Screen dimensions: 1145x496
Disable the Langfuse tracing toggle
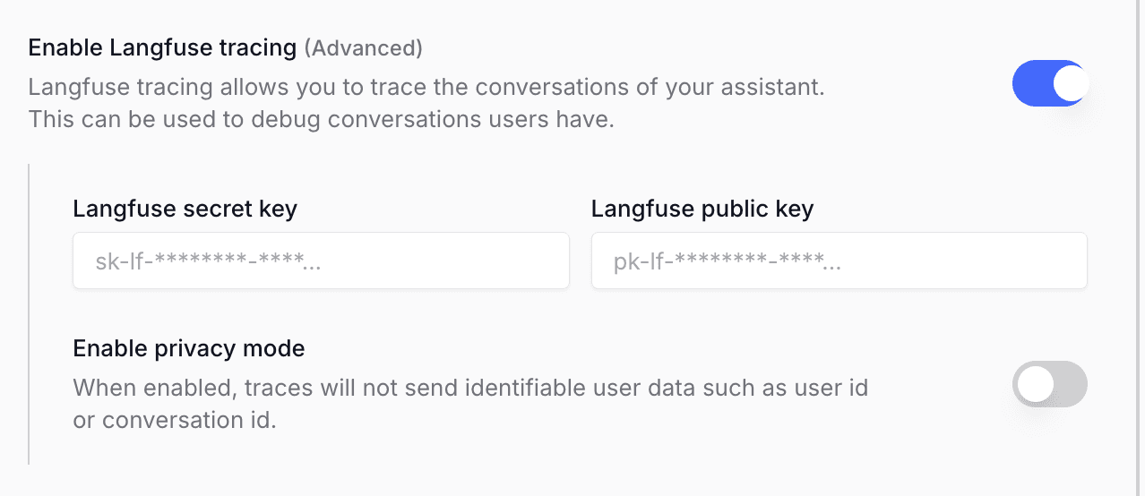point(1049,84)
